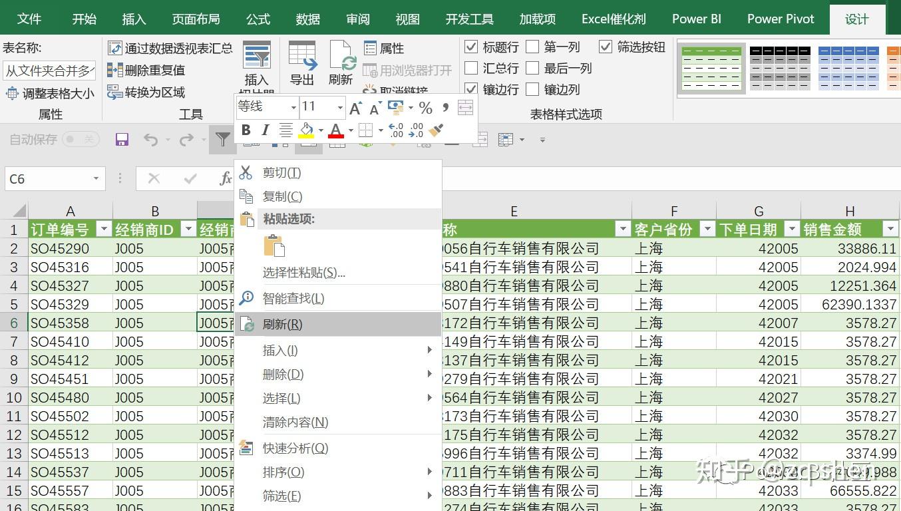This screenshot has height=511, width=901.
Task: Choose 复制(C) from the context menu
Action: pyautogui.click(x=338, y=196)
